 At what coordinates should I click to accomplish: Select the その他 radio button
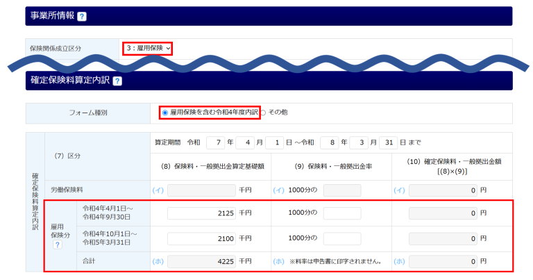click(263, 113)
